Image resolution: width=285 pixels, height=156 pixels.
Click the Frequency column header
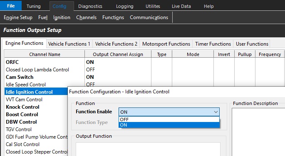coord(270,54)
